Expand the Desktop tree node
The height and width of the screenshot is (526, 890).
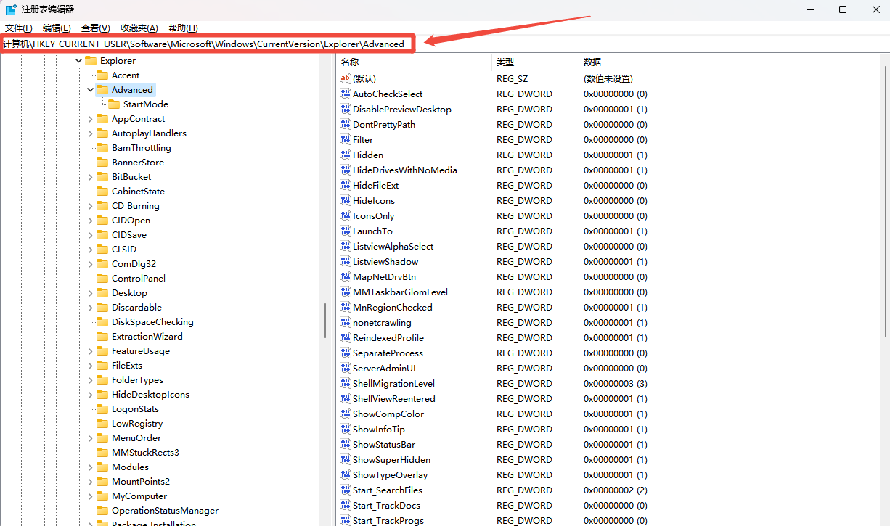point(90,293)
